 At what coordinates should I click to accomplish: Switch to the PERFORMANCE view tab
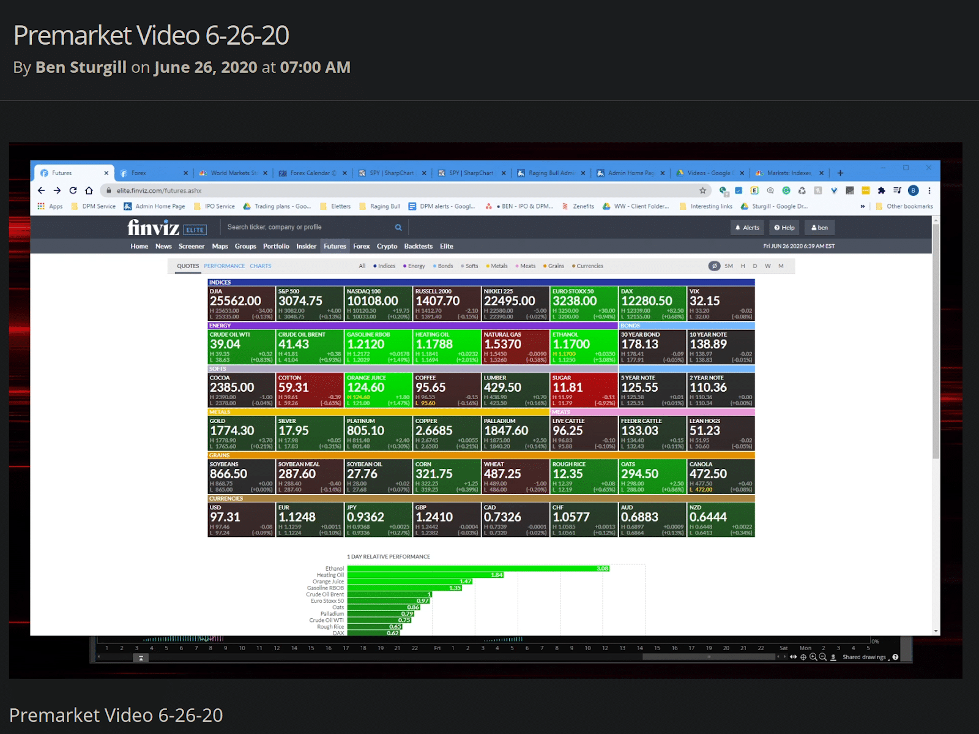pos(225,266)
